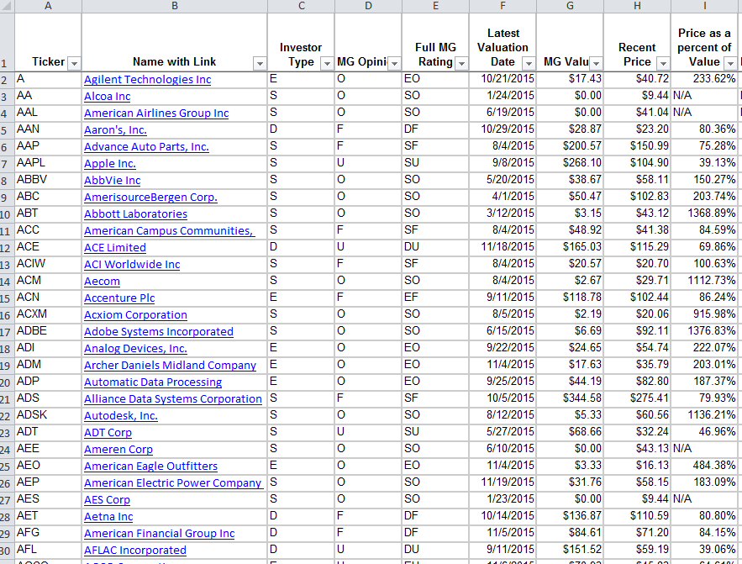Image resolution: width=742 pixels, height=564 pixels.
Task: Expand the Investor Type filter dropdown
Action: [327, 63]
